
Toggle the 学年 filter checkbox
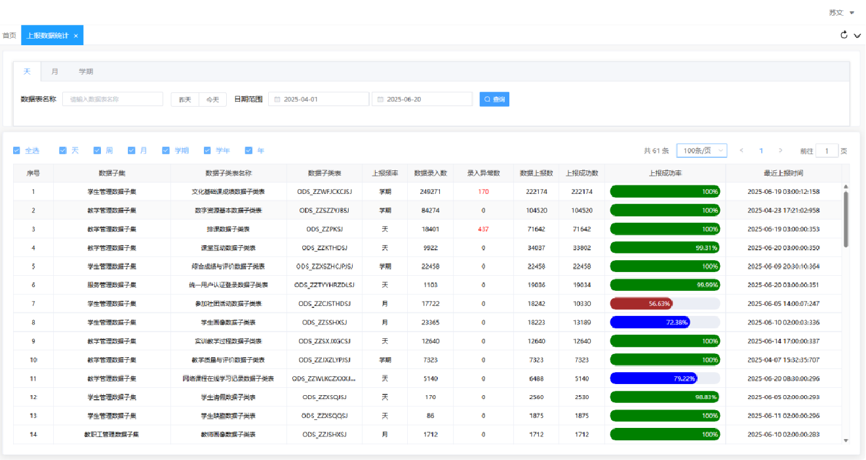[x=207, y=151]
